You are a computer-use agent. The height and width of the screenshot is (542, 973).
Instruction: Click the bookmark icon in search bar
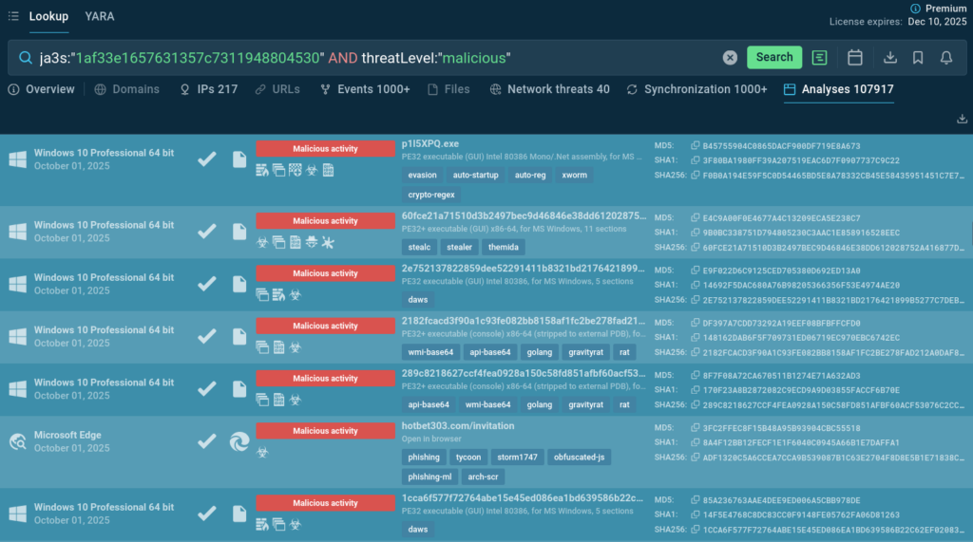(x=918, y=58)
